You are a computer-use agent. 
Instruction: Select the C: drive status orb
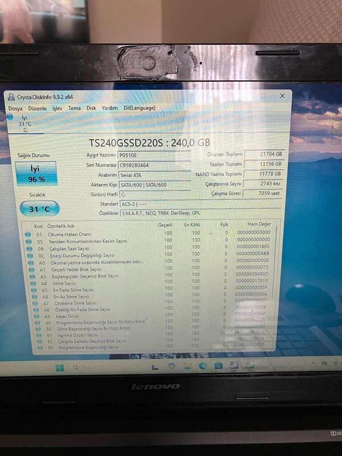coord(10,117)
